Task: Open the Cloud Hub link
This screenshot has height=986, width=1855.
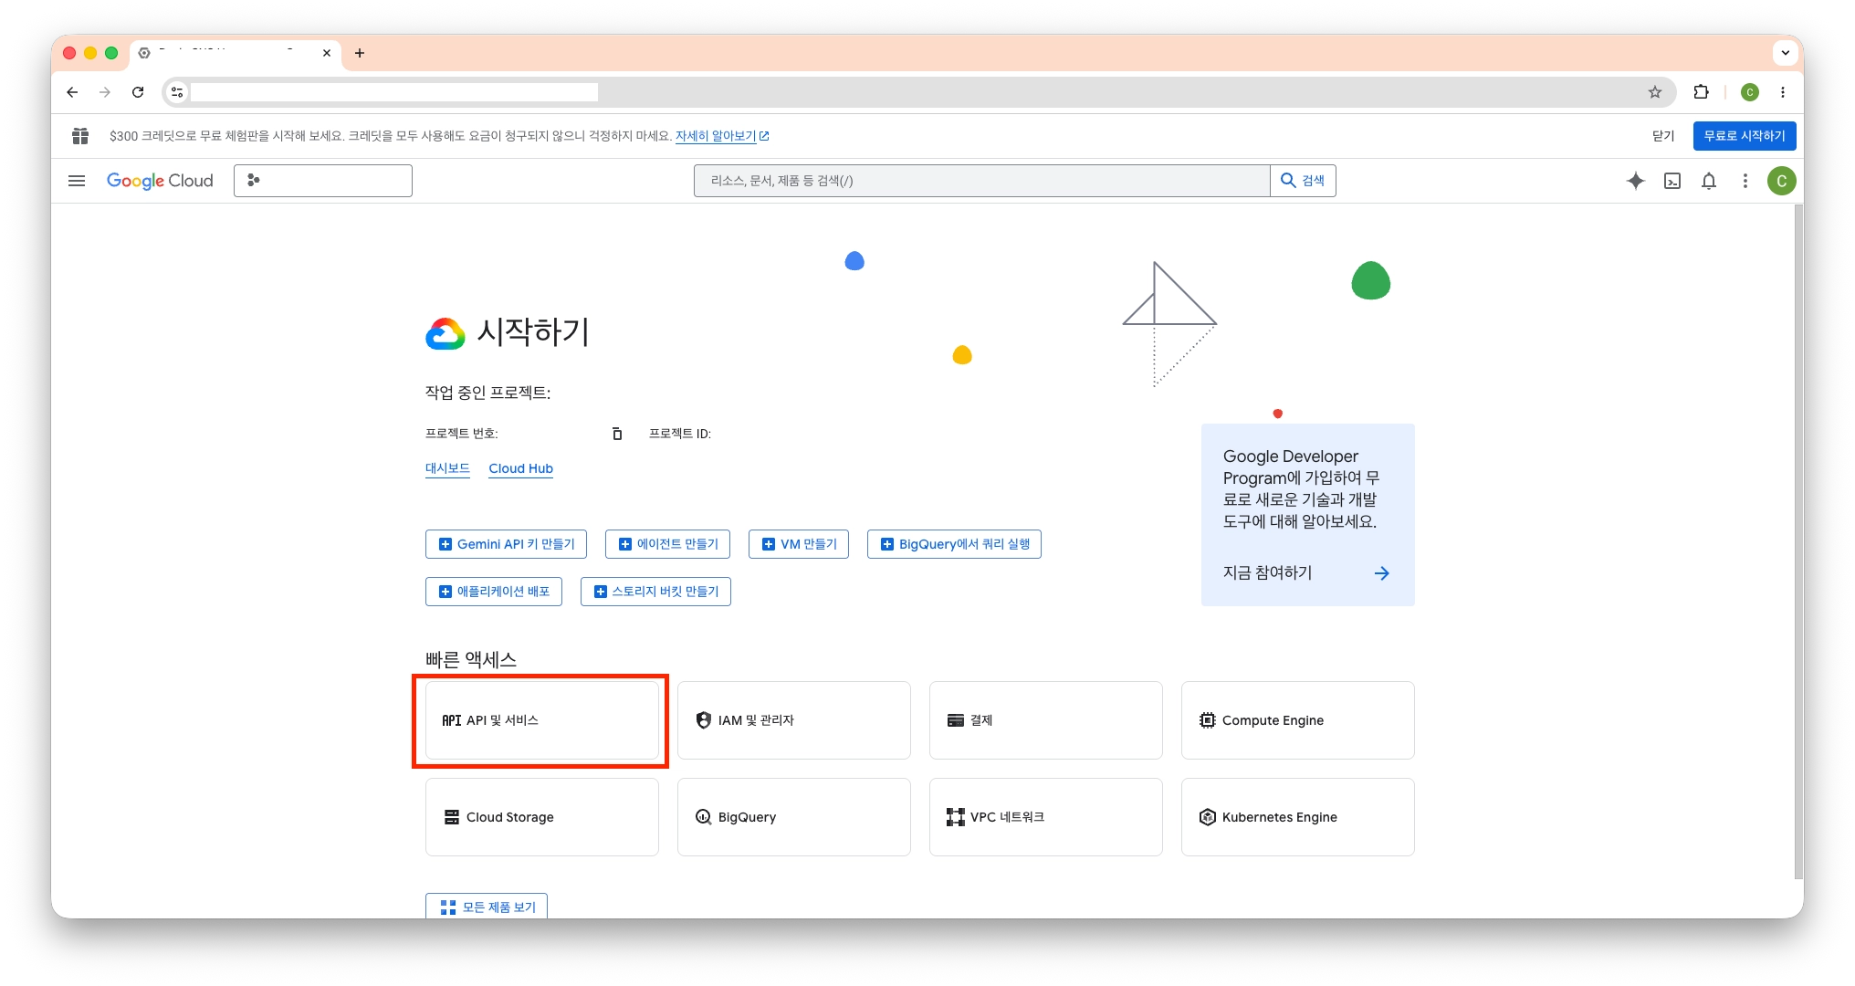Action: tap(521, 468)
